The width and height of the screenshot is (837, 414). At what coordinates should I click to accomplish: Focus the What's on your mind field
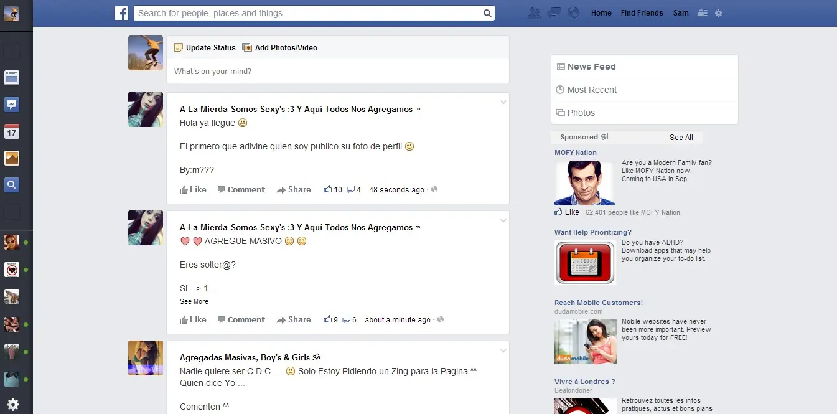[338, 71]
